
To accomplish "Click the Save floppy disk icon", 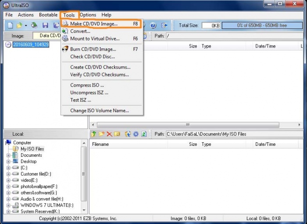I will click(x=45, y=25).
